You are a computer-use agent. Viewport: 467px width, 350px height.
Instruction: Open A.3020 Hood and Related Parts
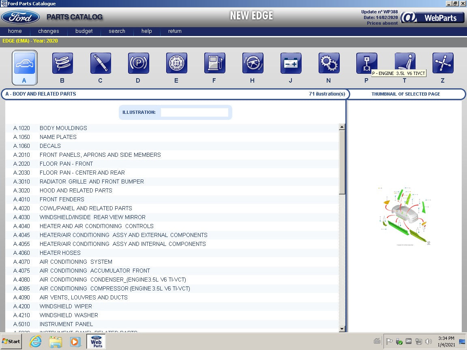(76, 190)
